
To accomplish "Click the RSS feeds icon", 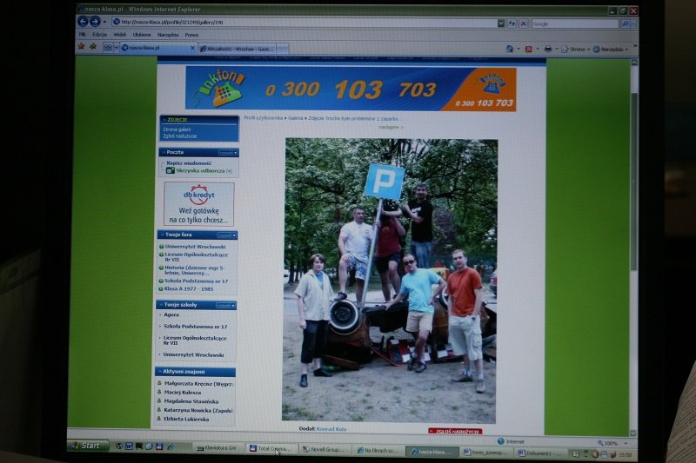I will click(528, 50).
